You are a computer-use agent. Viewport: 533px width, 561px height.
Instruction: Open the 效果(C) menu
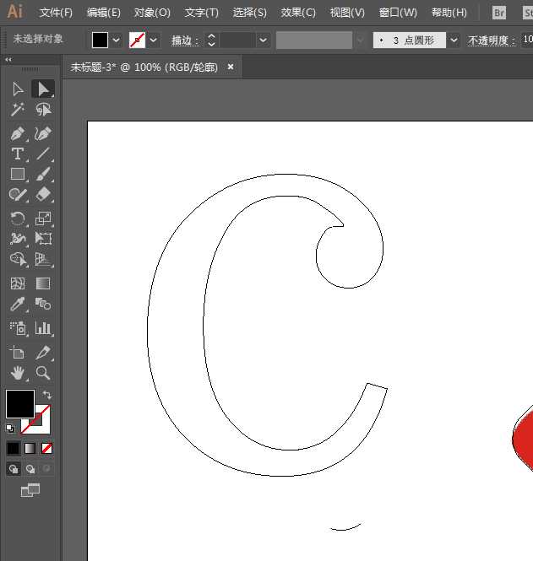(x=298, y=13)
